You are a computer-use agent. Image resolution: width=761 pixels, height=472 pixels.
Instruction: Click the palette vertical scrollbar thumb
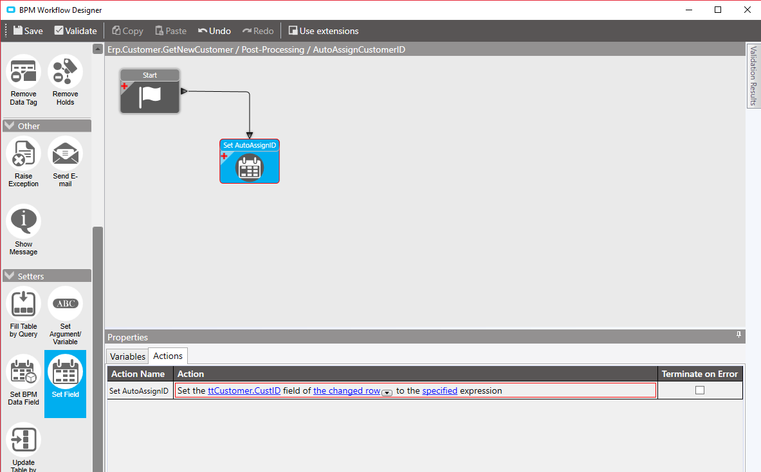click(x=98, y=349)
